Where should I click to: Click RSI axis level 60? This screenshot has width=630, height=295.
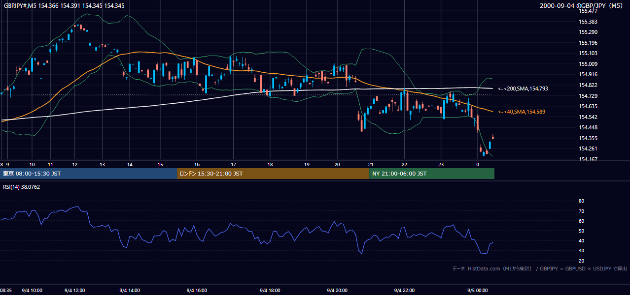[x=581, y=221]
